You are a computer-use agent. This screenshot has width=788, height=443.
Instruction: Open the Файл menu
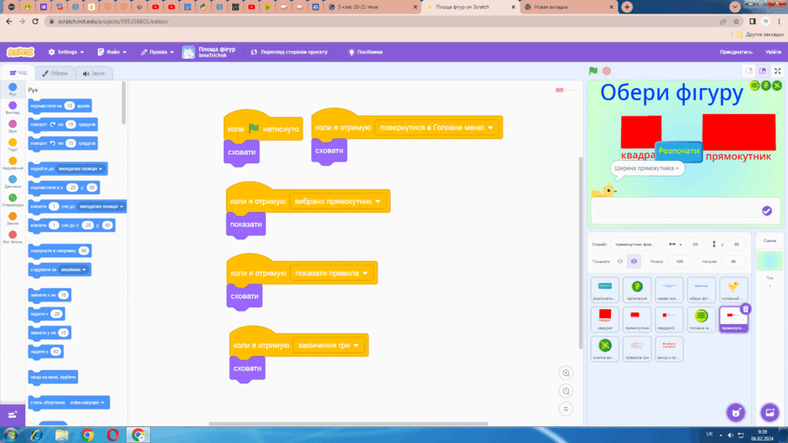[x=112, y=52]
